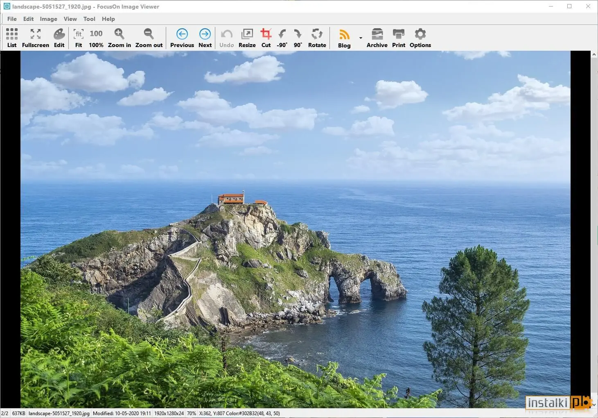Image resolution: width=598 pixels, height=418 pixels.
Task: Open the File menu
Action: pos(12,19)
